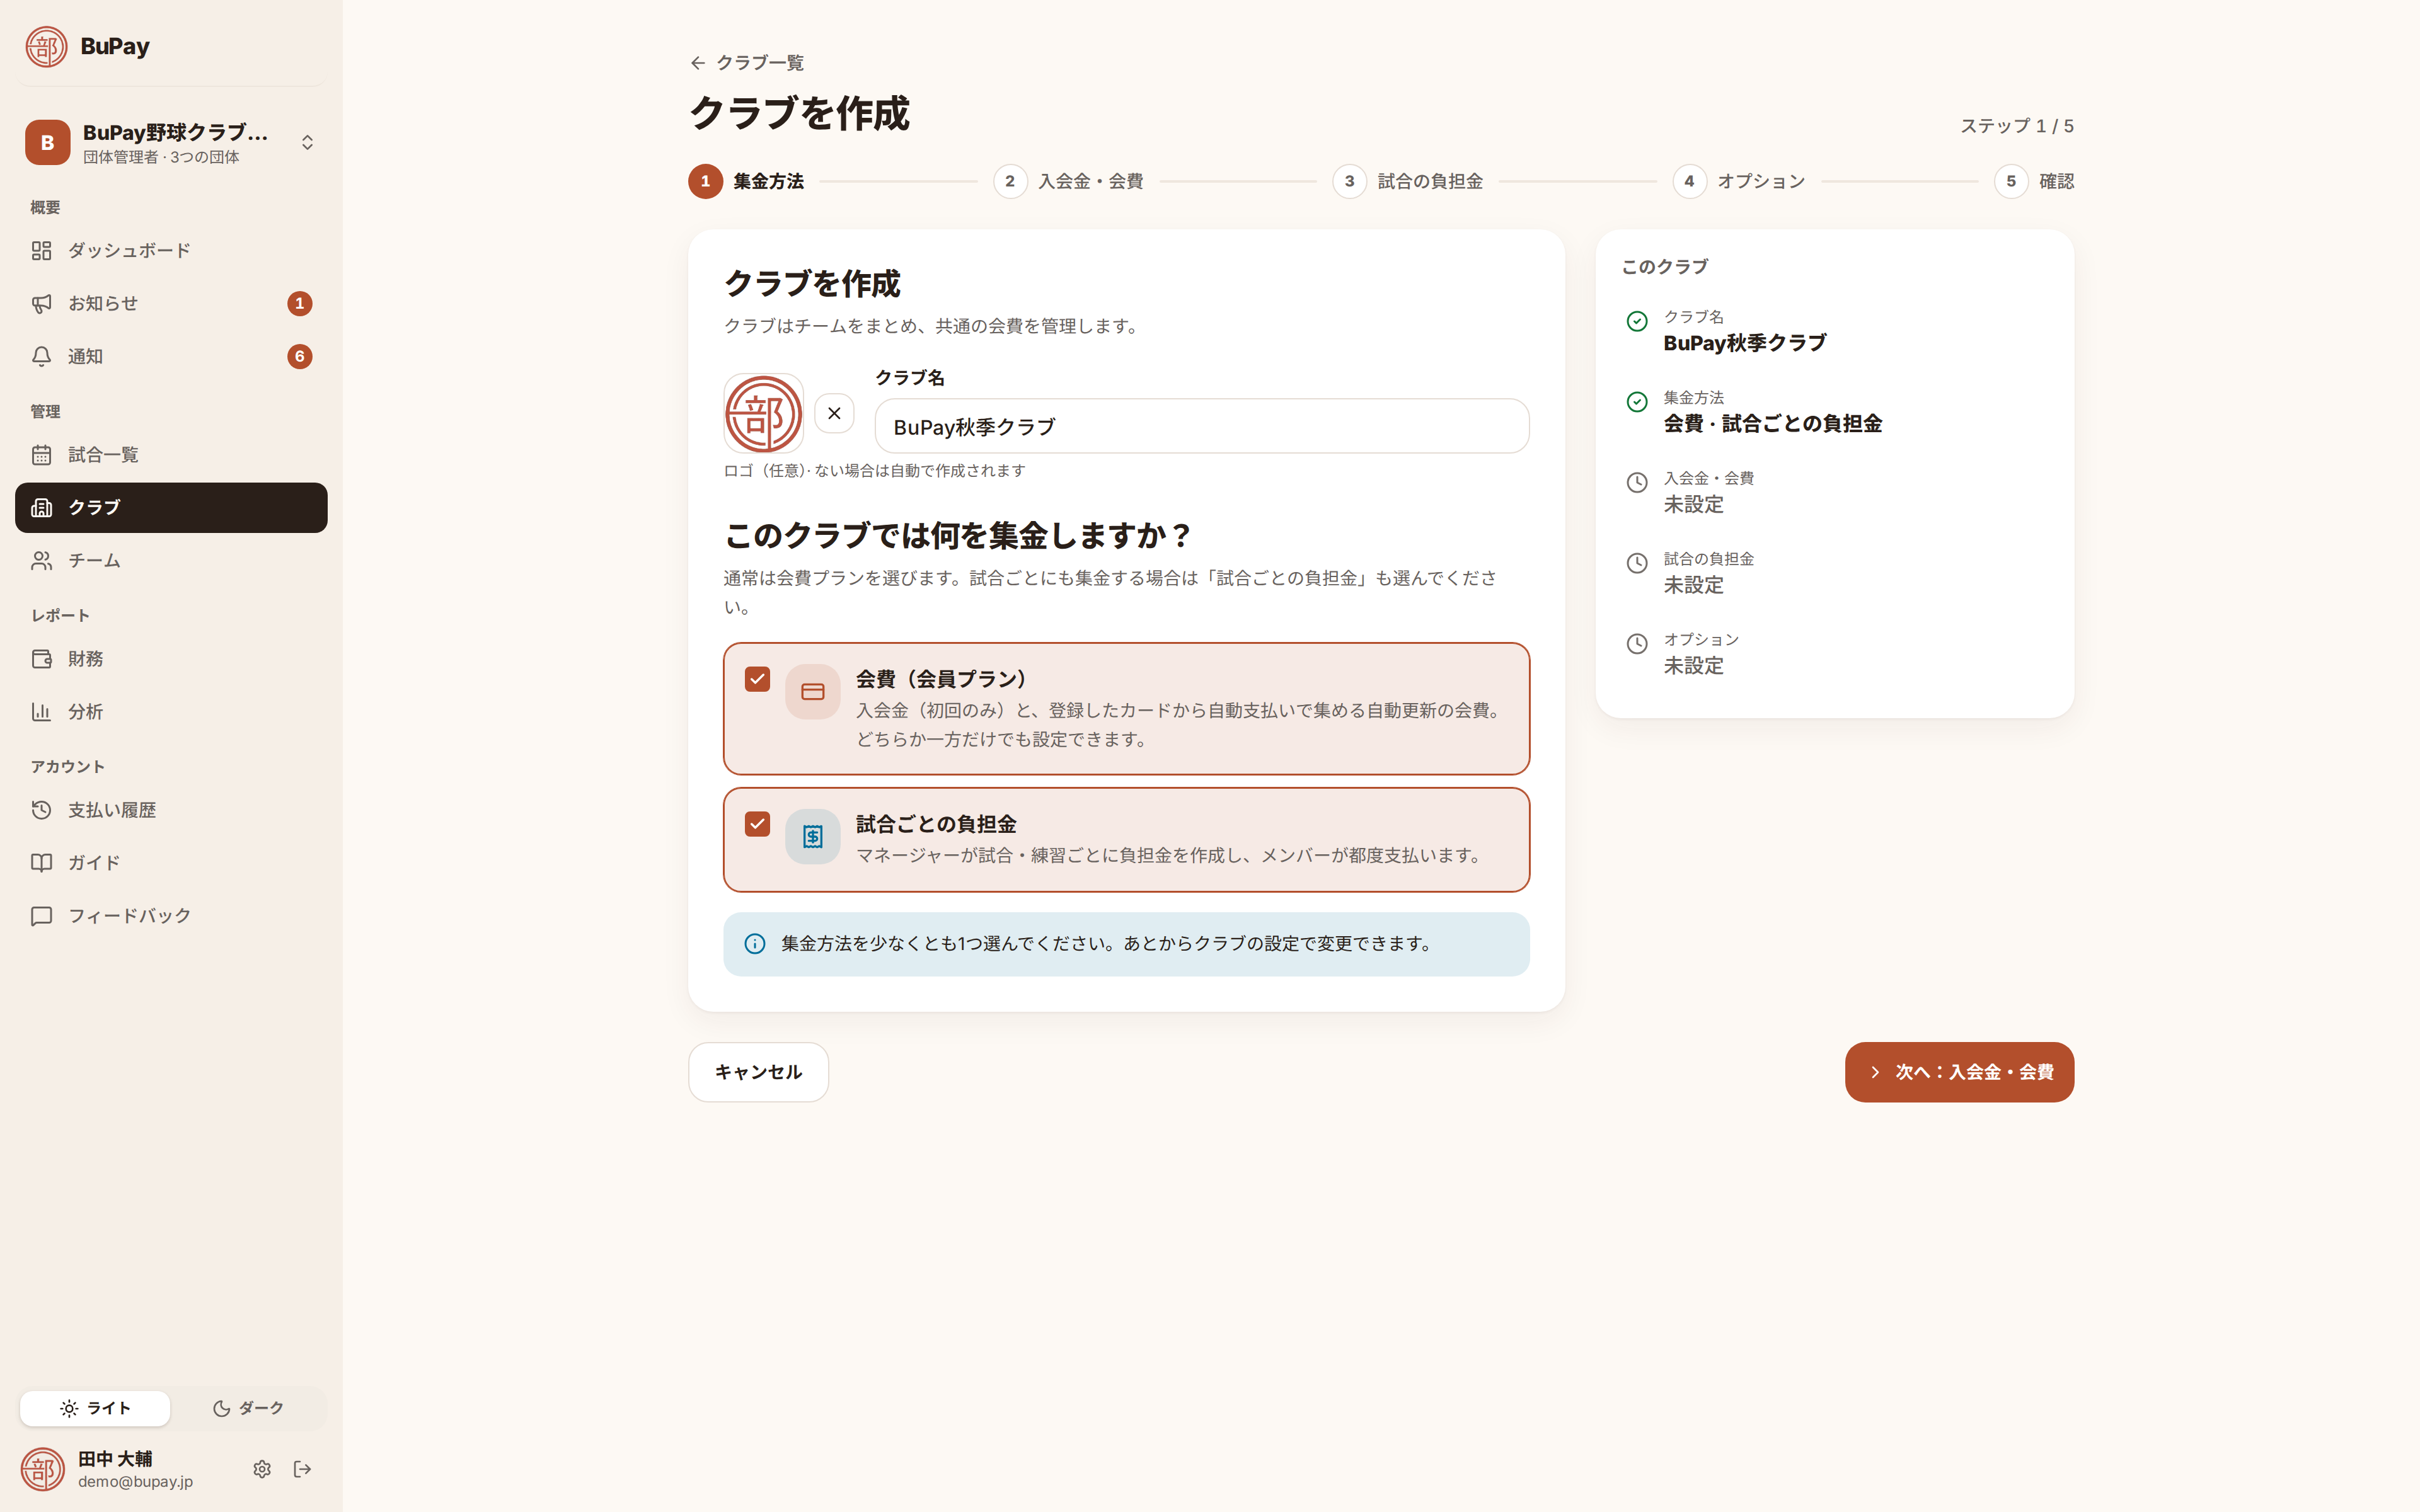Click the お知らせ megaphone icon

click(x=41, y=303)
